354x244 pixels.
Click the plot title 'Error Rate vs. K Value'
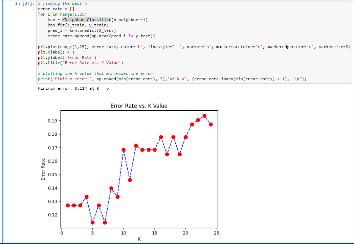[139, 106]
